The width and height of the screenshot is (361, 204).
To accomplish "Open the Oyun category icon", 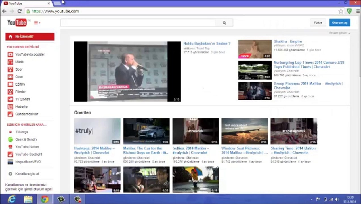I will (x=10, y=77).
